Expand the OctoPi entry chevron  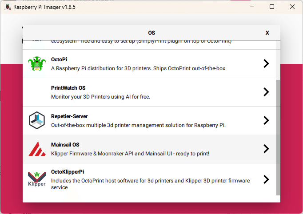pyautogui.click(x=266, y=63)
